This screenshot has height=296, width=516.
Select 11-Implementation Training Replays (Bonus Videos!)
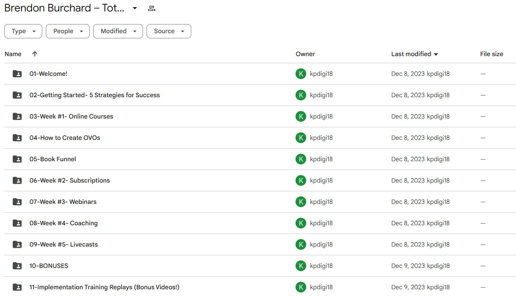pyautogui.click(x=104, y=287)
